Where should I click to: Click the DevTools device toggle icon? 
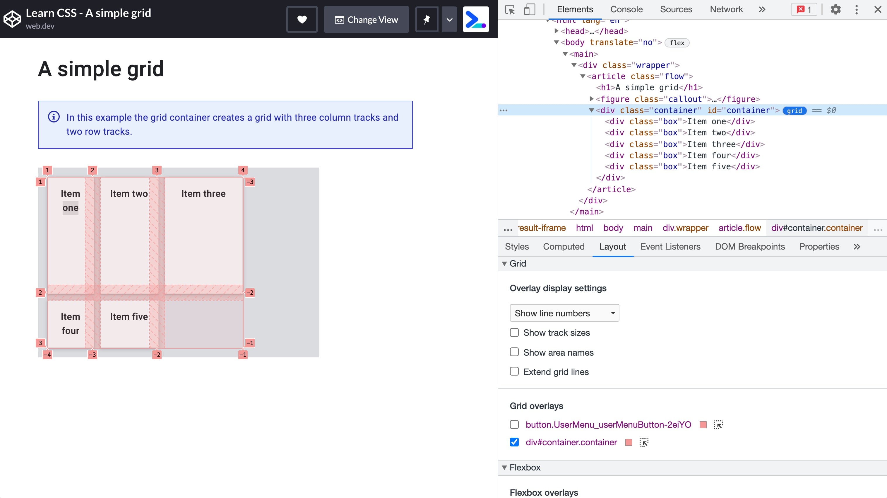pos(529,9)
